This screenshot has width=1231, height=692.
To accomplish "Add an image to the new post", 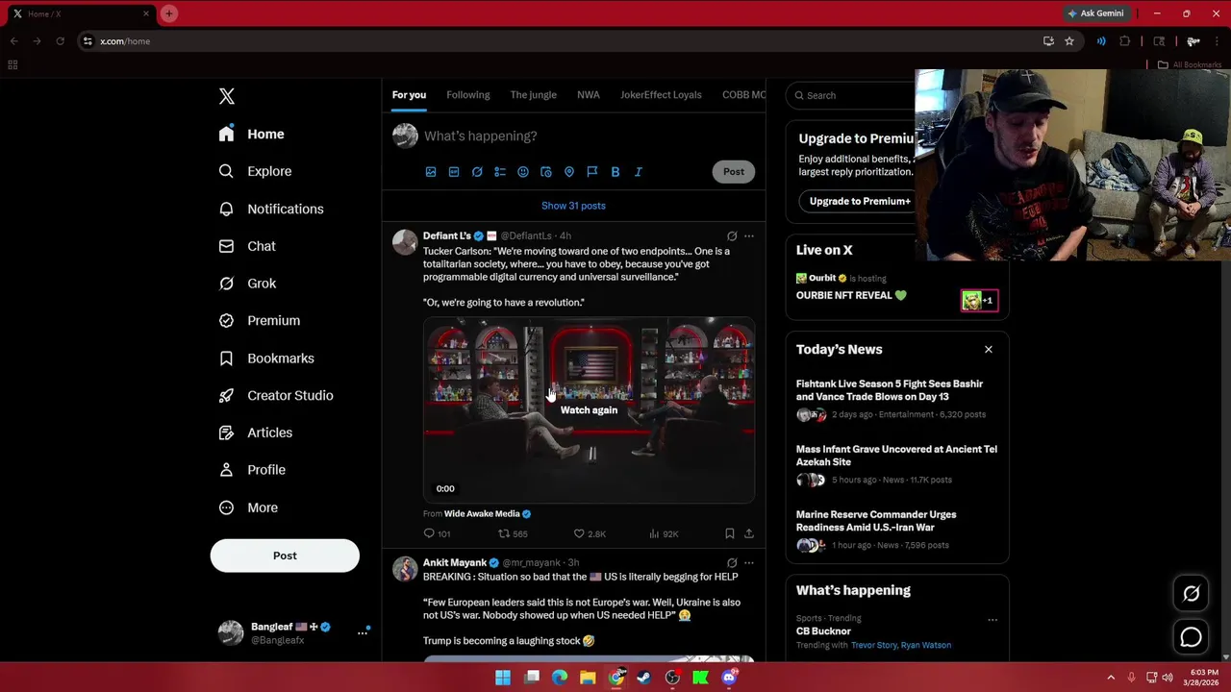I will (431, 172).
